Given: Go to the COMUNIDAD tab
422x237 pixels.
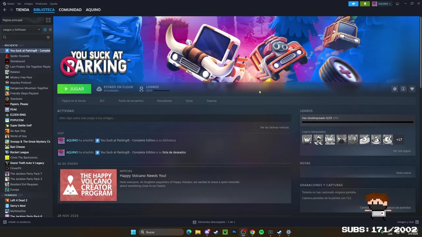Looking at the screenshot, I should [70, 10].
